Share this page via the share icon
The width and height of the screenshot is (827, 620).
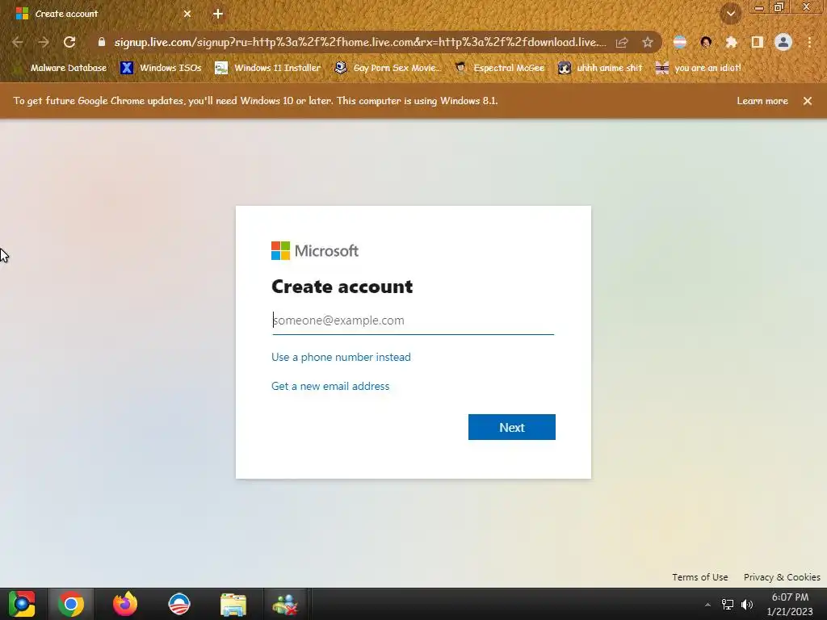coord(622,42)
